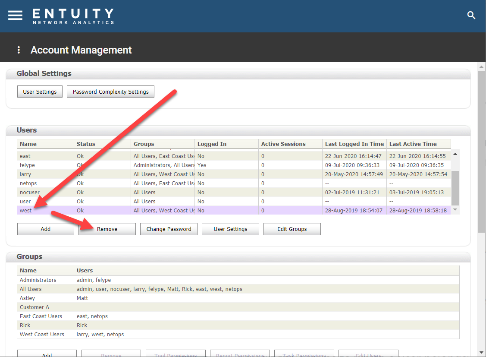The height and width of the screenshot is (357, 486).
Task: Edit Groups for selected user
Action: [292, 229]
